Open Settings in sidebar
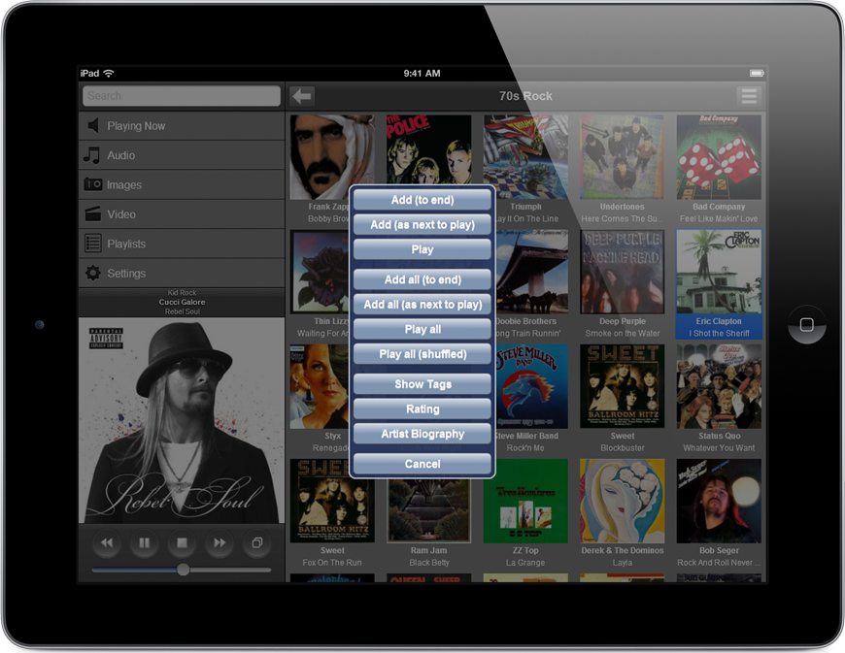 [x=182, y=274]
